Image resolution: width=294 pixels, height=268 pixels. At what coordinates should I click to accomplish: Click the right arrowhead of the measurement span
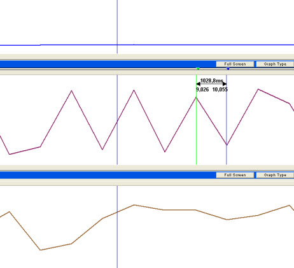point(225,84)
